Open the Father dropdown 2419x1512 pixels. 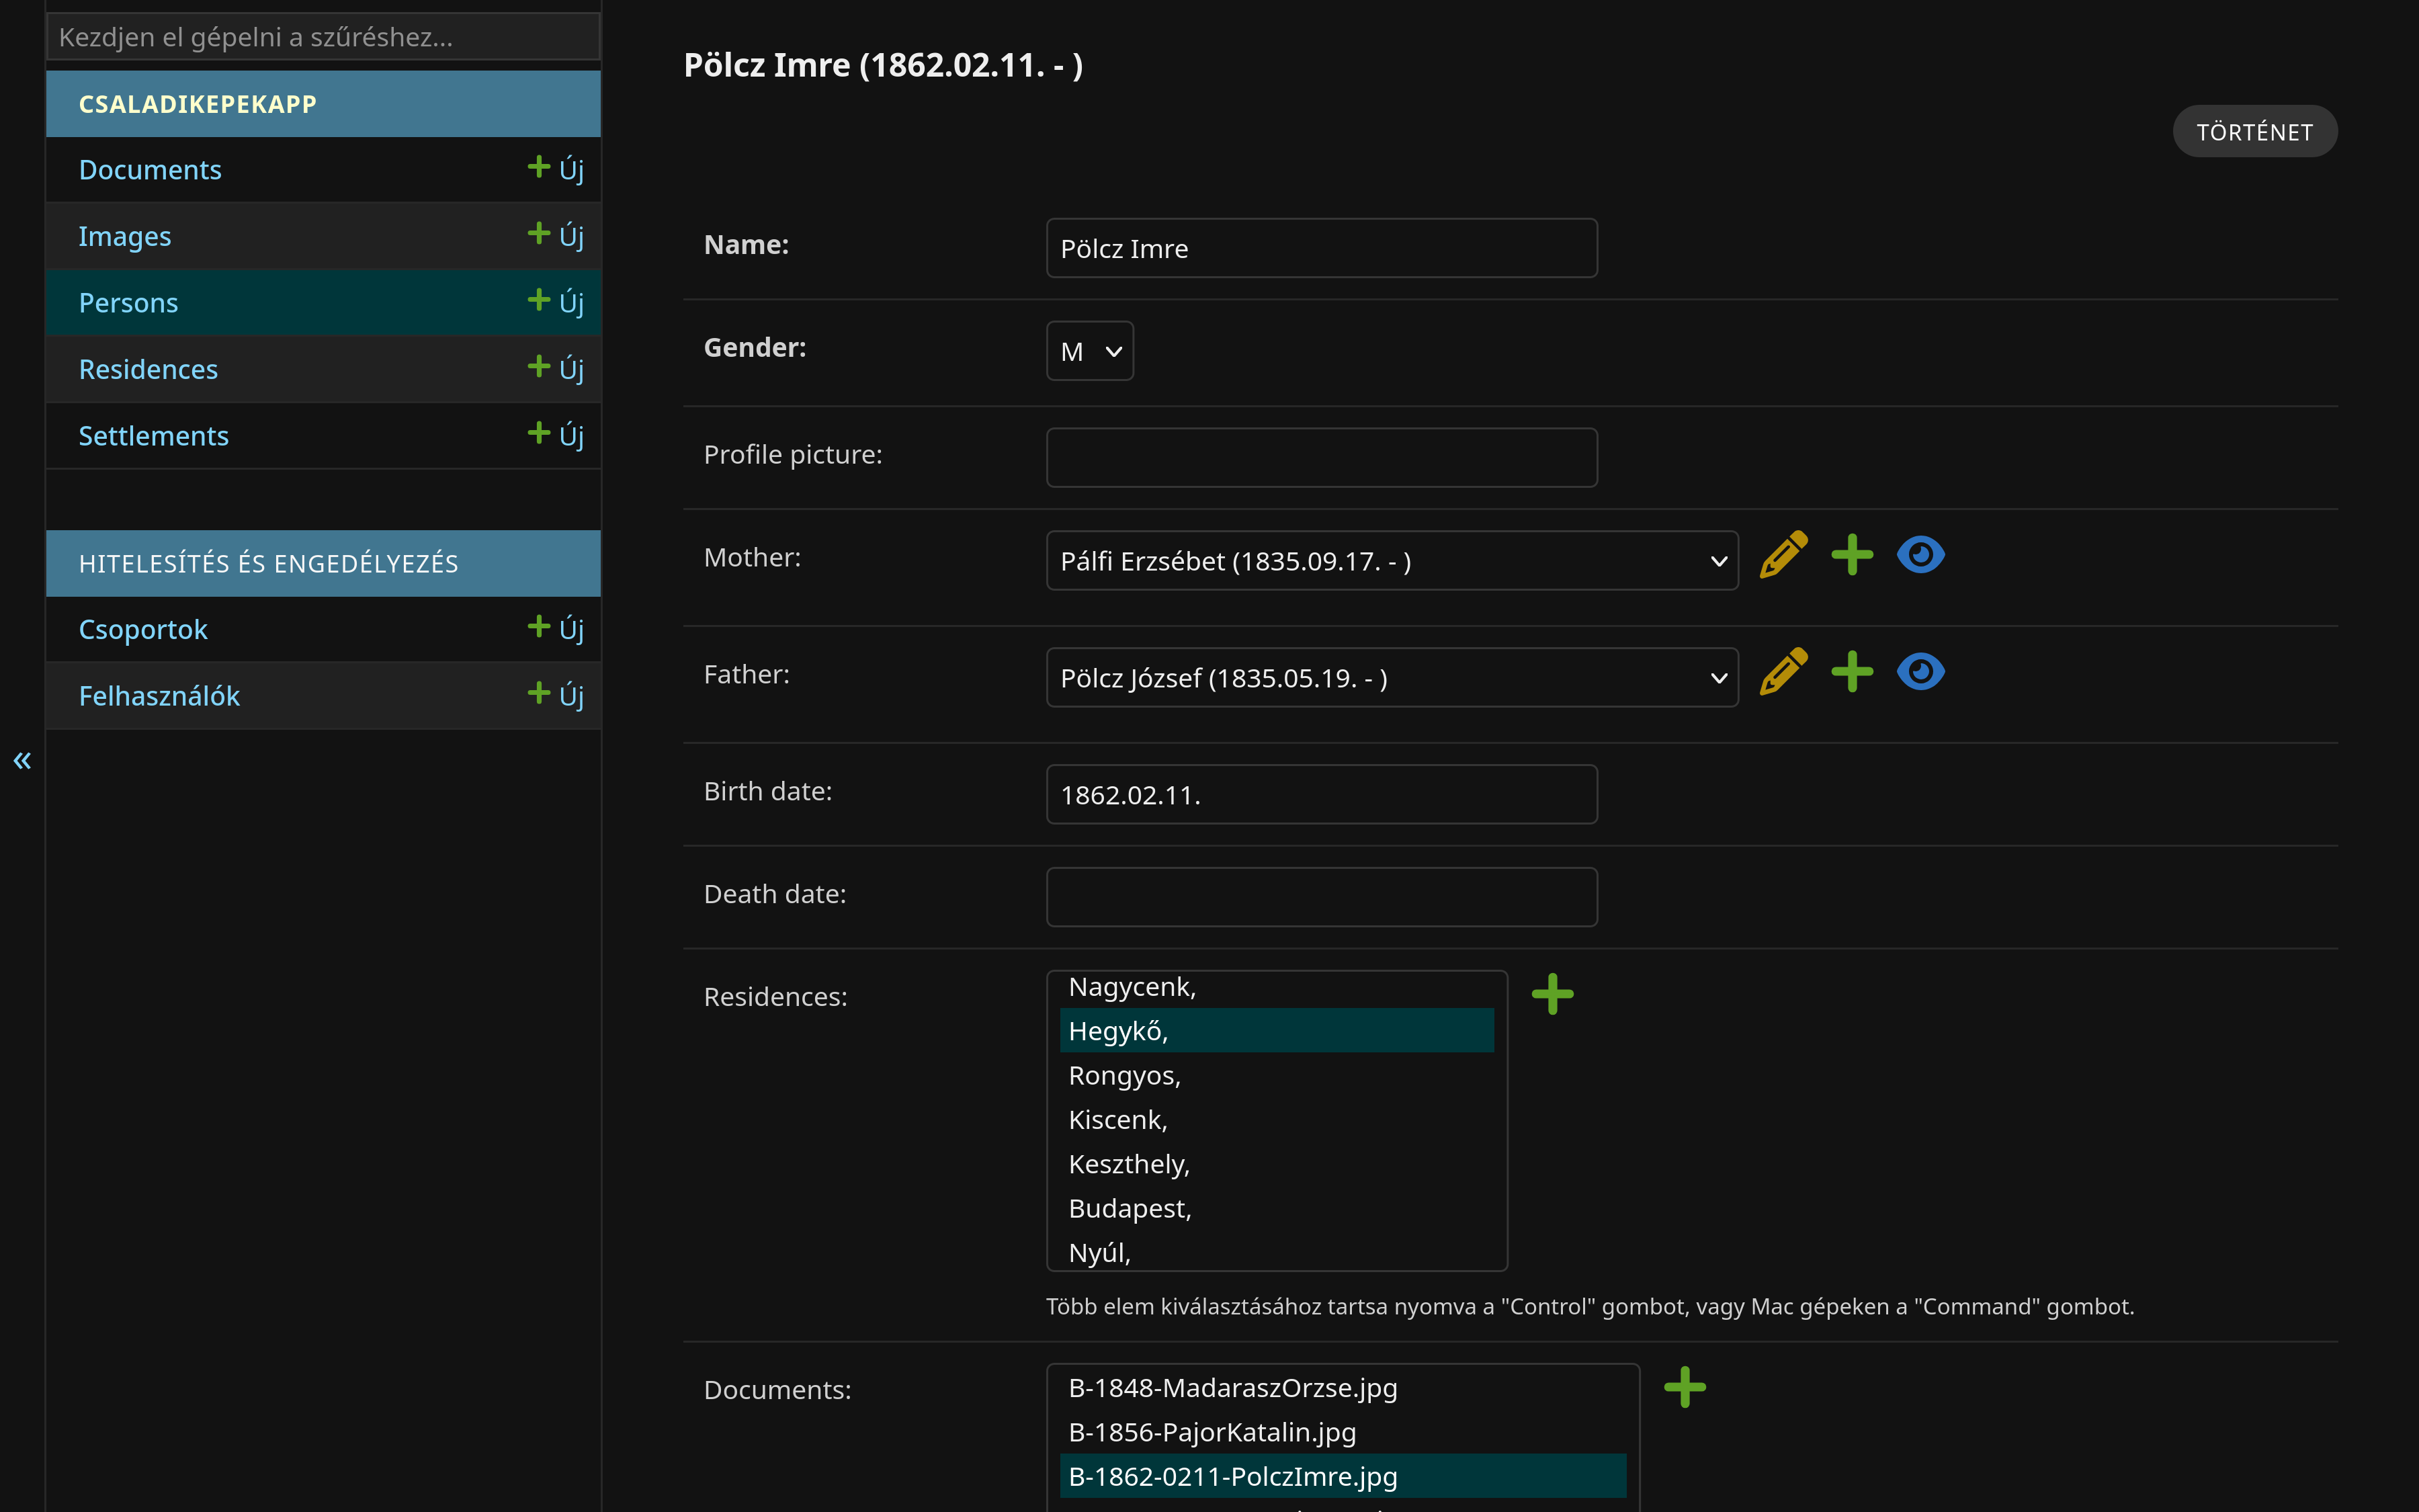pyautogui.click(x=1392, y=678)
